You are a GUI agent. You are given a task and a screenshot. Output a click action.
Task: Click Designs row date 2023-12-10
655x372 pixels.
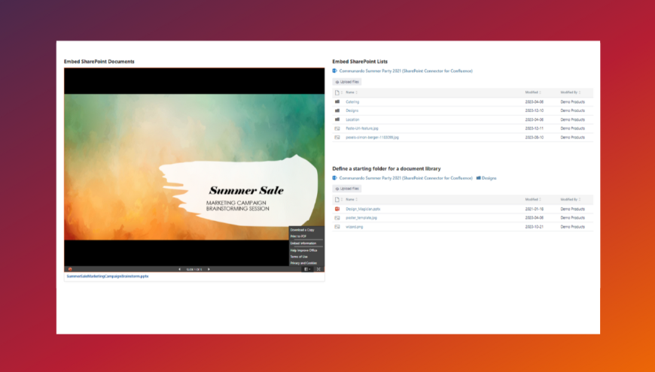[x=535, y=110]
